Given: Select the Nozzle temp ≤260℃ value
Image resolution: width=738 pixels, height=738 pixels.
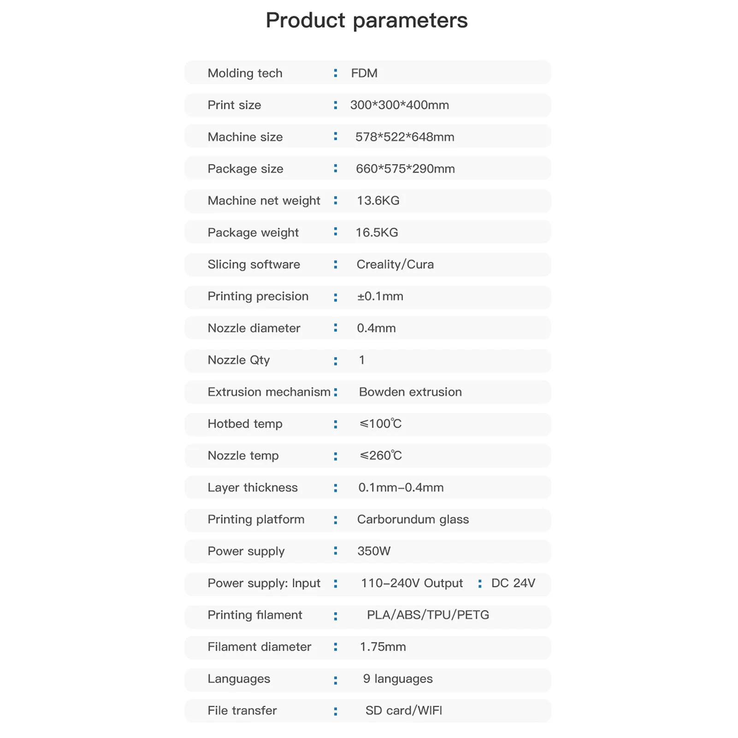Looking at the screenshot, I should (380, 455).
